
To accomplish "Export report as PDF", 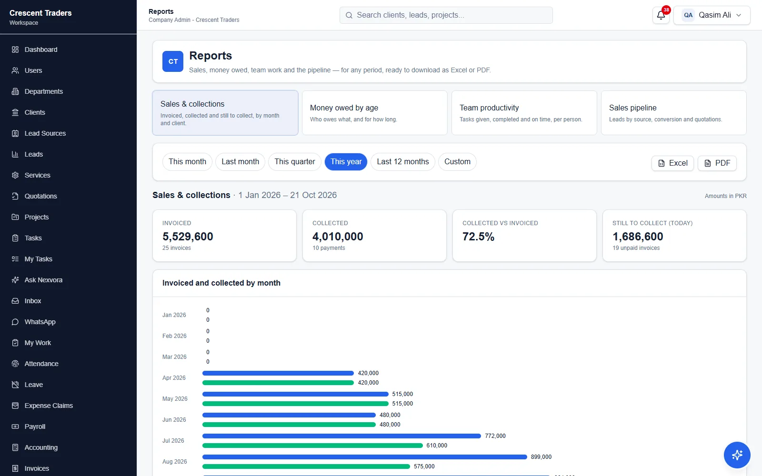I will click(x=717, y=163).
